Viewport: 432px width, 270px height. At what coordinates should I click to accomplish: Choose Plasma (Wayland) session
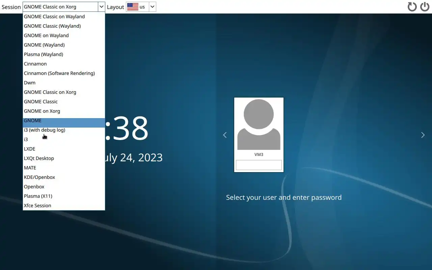(64, 54)
